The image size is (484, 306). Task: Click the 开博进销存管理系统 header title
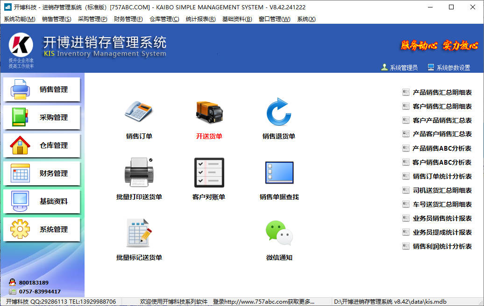[105, 42]
